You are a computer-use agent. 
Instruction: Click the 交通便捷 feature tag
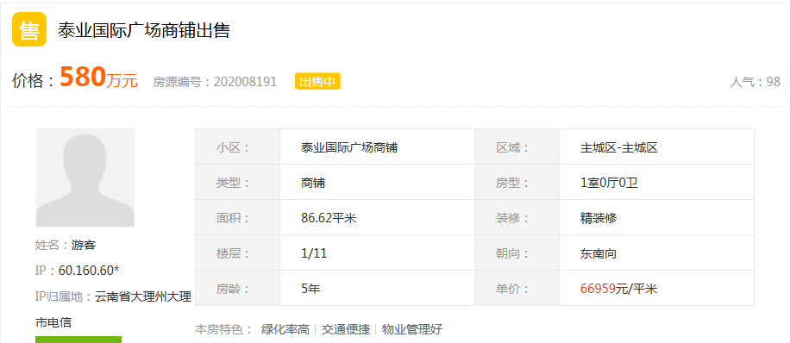tap(346, 330)
